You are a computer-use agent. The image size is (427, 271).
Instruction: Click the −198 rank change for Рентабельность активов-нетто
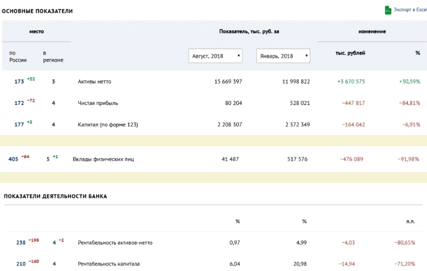34,240
